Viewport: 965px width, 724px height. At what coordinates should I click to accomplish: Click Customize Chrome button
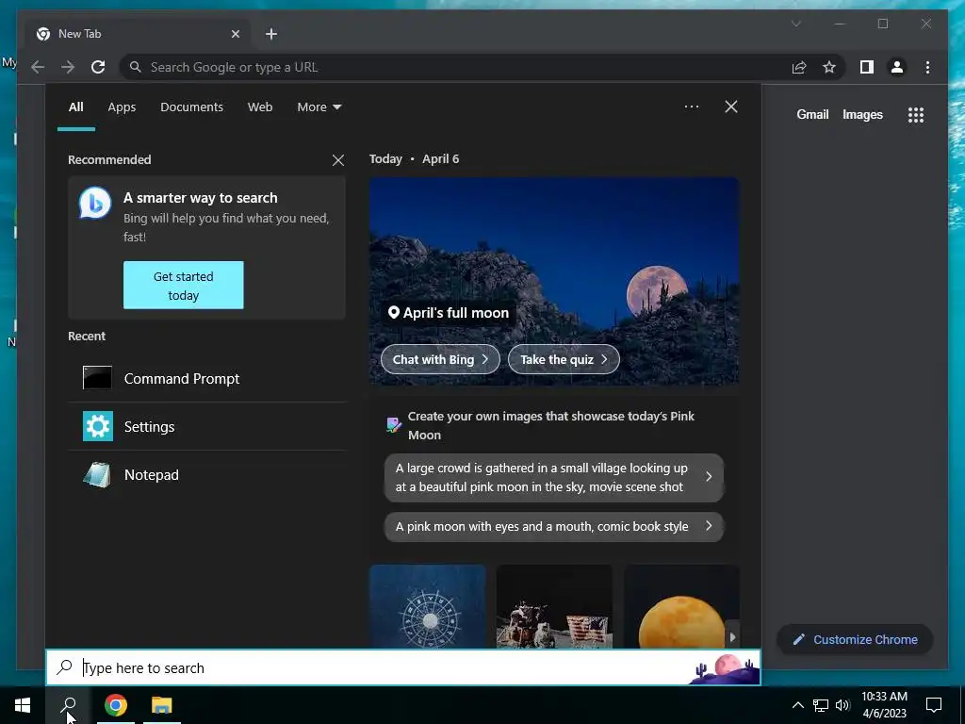(x=855, y=640)
